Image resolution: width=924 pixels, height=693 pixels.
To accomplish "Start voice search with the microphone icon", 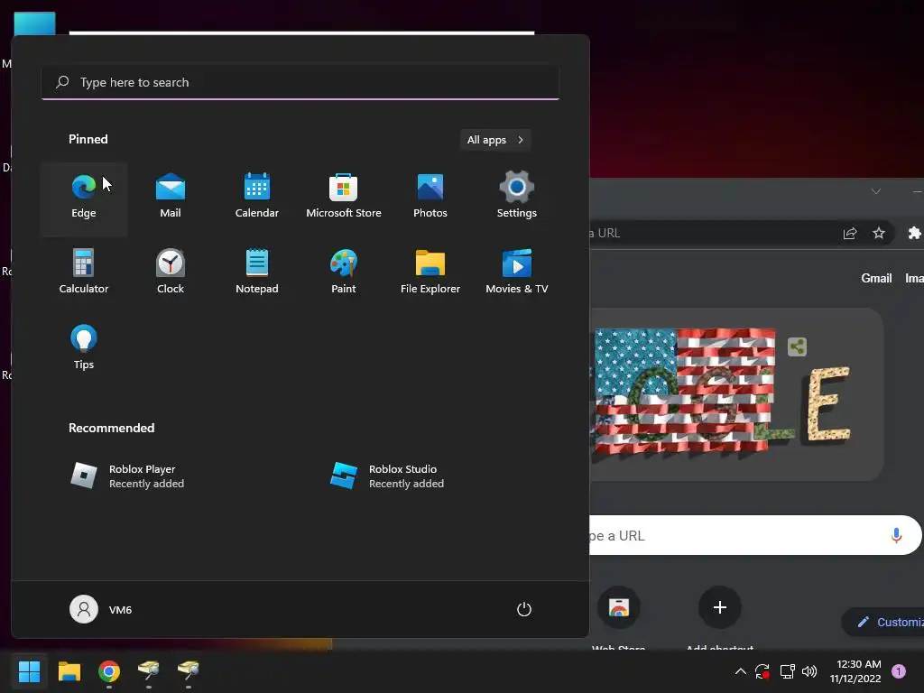I will point(896,535).
